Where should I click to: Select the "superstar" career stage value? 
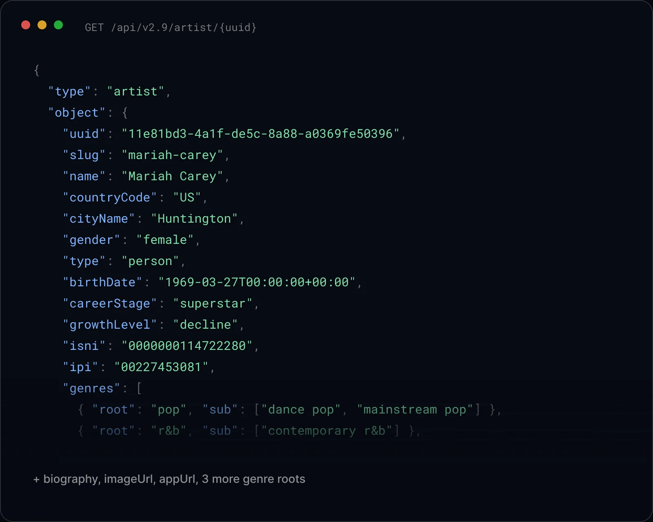[x=213, y=303]
